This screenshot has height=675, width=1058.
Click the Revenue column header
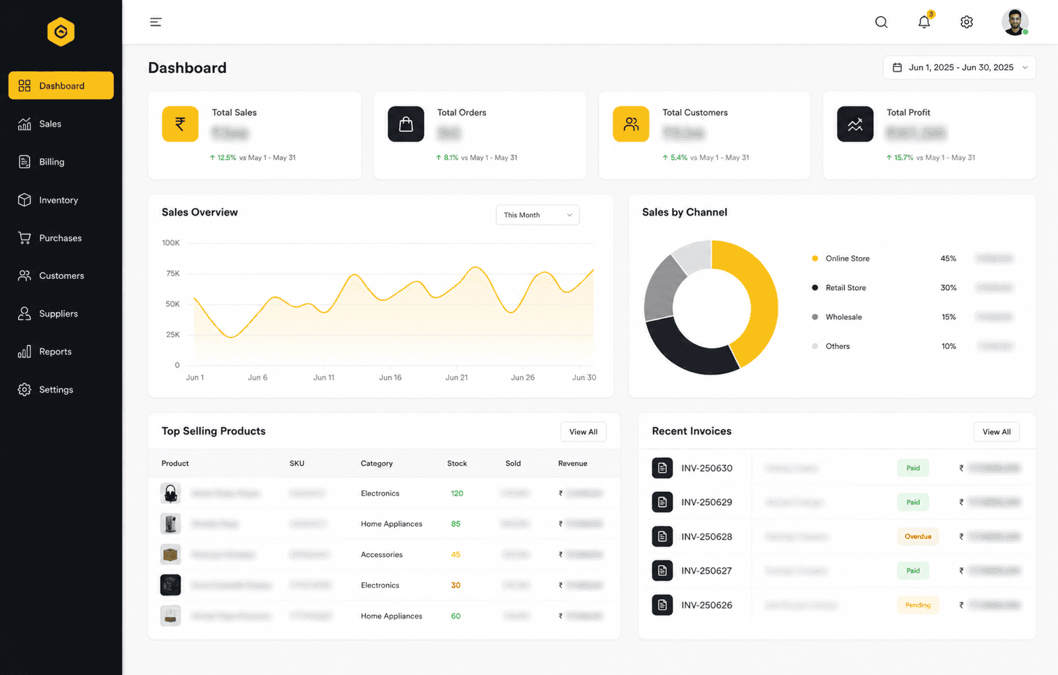pos(573,463)
